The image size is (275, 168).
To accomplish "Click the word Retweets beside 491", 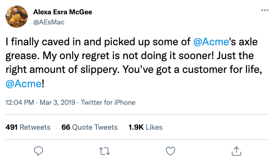I will (35, 127).
